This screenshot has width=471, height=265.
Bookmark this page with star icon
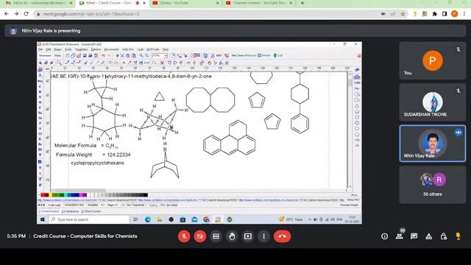pos(403,14)
